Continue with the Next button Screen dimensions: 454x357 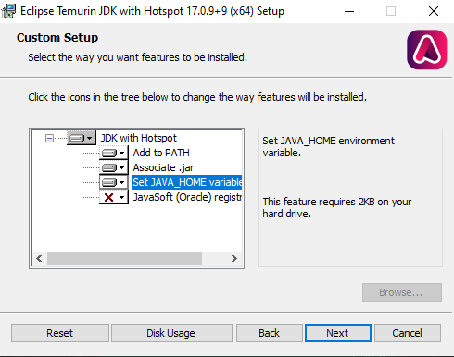338,333
